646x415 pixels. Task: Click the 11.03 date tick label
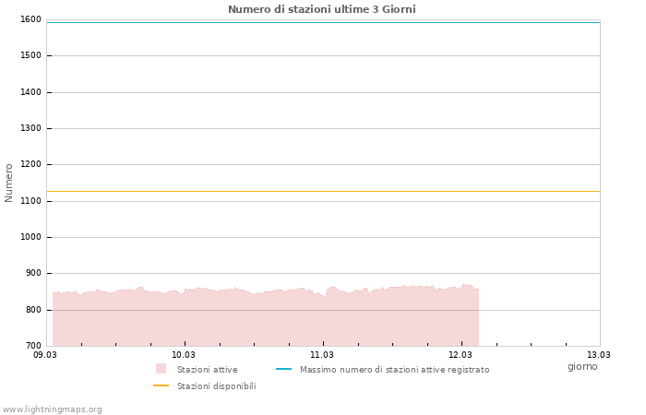322,354
